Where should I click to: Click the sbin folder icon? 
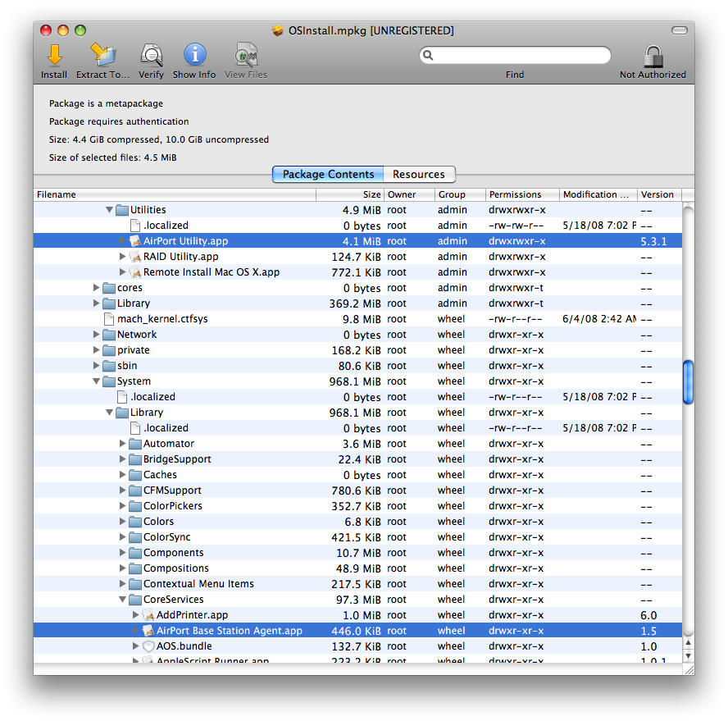109,366
